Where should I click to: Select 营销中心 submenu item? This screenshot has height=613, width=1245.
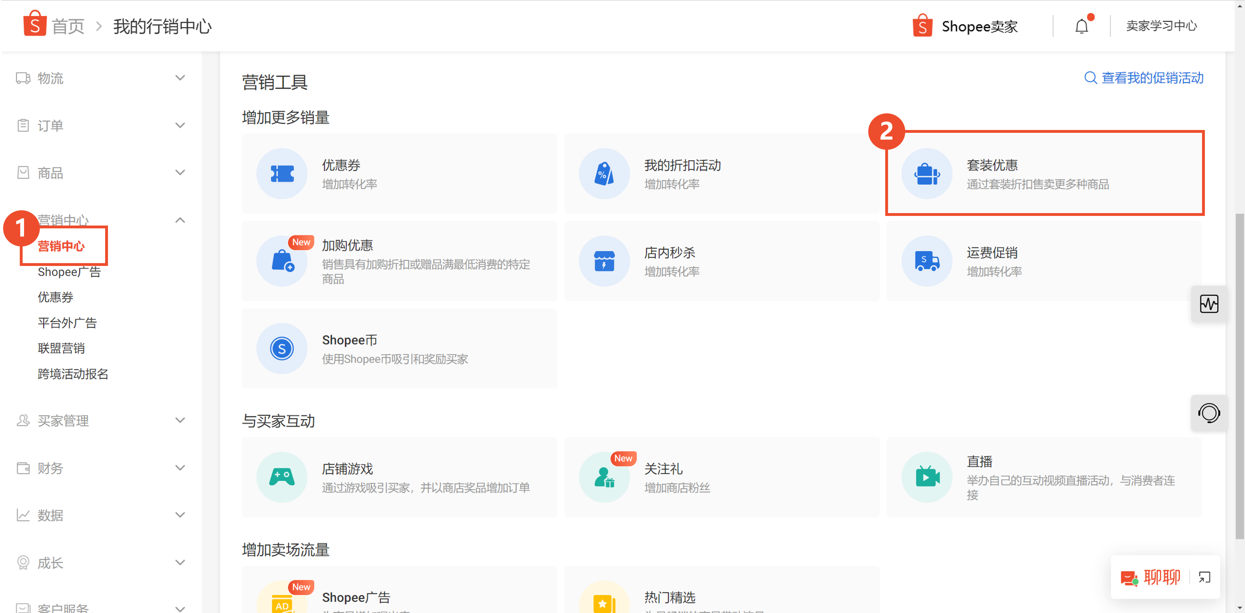(61, 246)
